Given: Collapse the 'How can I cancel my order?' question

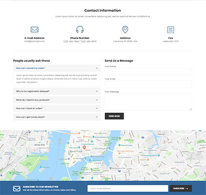Looking at the screenshot, I should point(56,68).
